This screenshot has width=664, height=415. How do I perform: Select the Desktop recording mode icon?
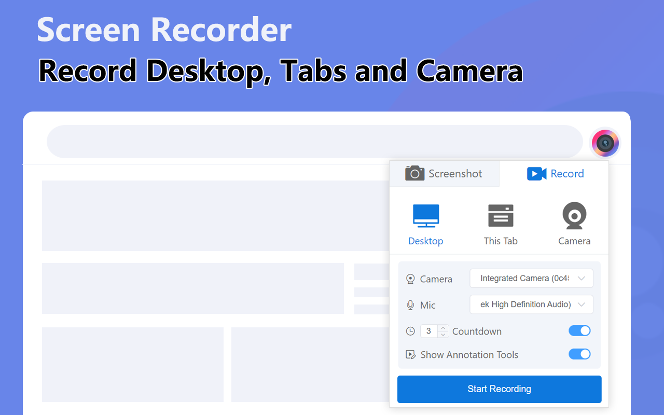pyautogui.click(x=425, y=215)
